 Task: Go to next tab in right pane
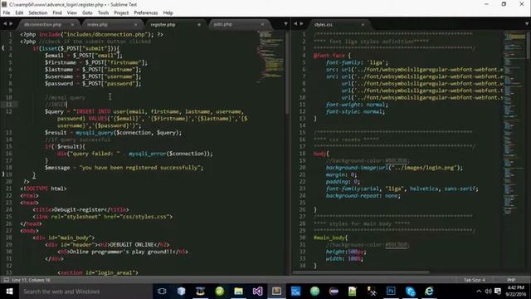[x=301, y=24]
